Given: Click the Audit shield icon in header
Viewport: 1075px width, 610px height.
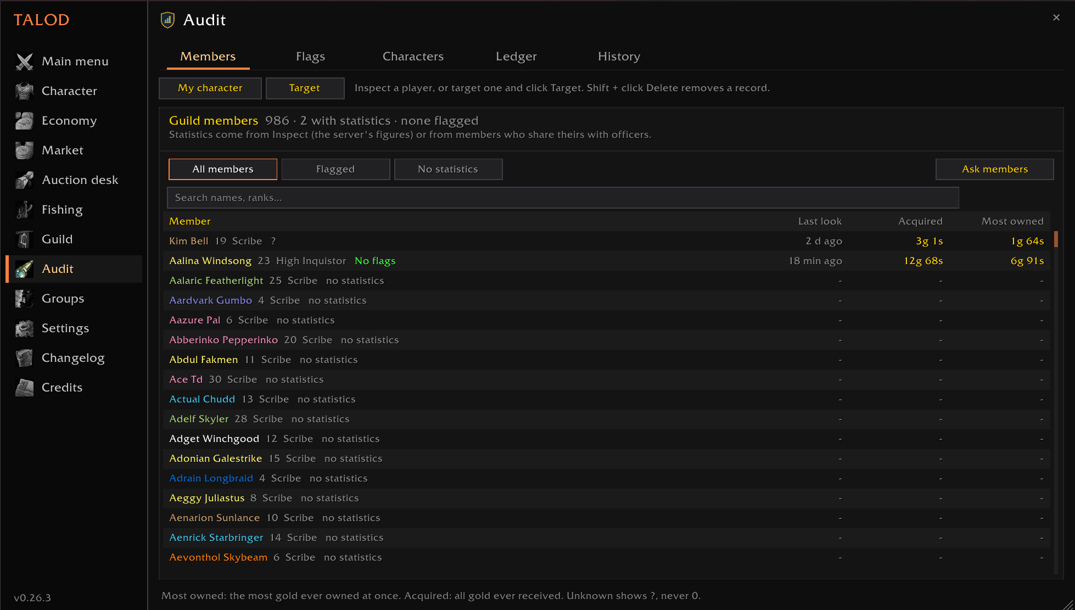Looking at the screenshot, I should (167, 20).
